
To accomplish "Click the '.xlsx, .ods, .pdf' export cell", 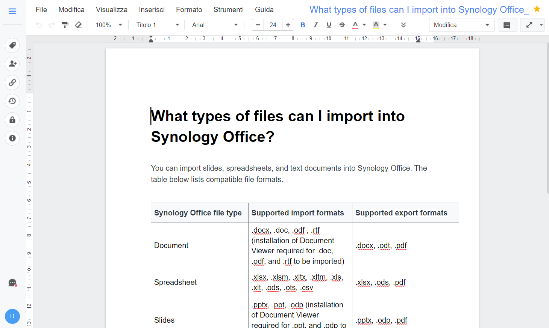I will click(405, 282).
